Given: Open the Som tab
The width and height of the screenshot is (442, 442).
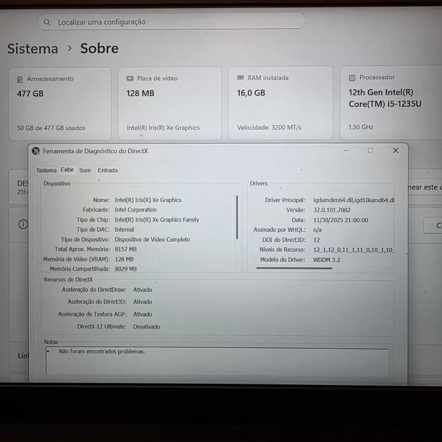Looking at the screenshot, I should (x=85, y=170).
